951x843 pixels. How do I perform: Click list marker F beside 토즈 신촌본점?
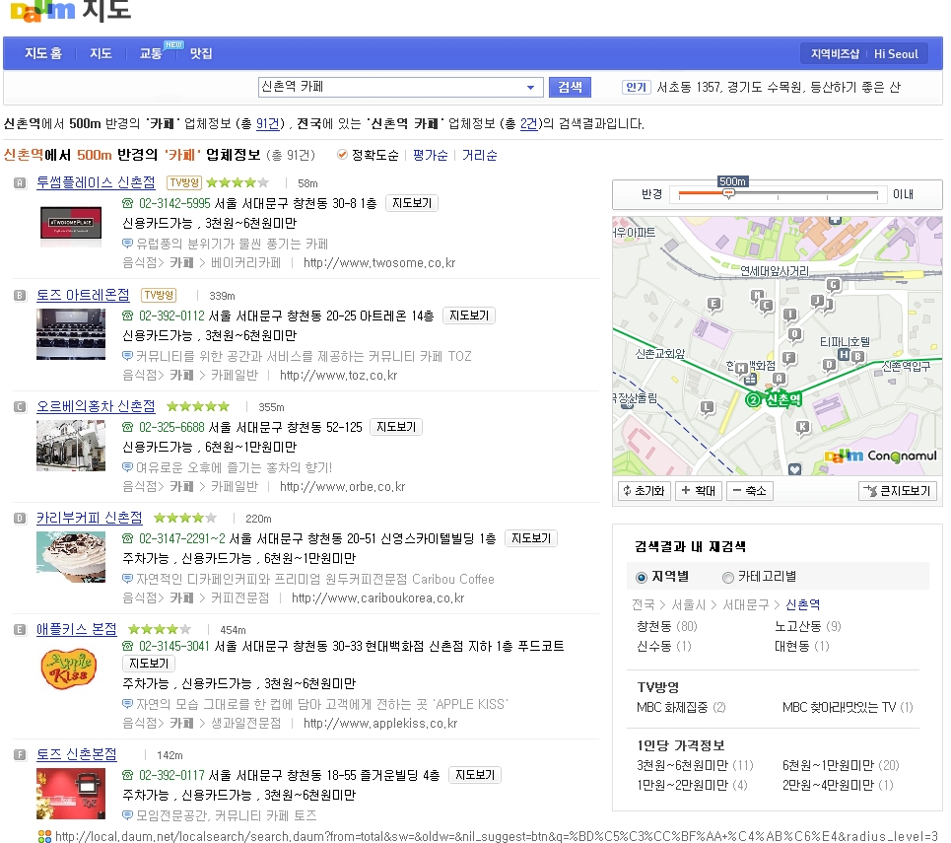(20, 755)
